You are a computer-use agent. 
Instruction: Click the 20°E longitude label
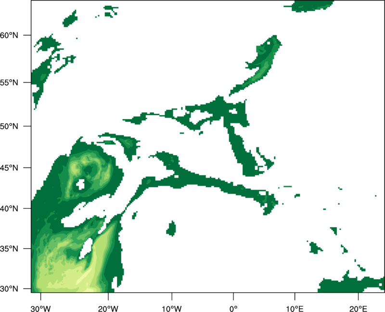358,309
